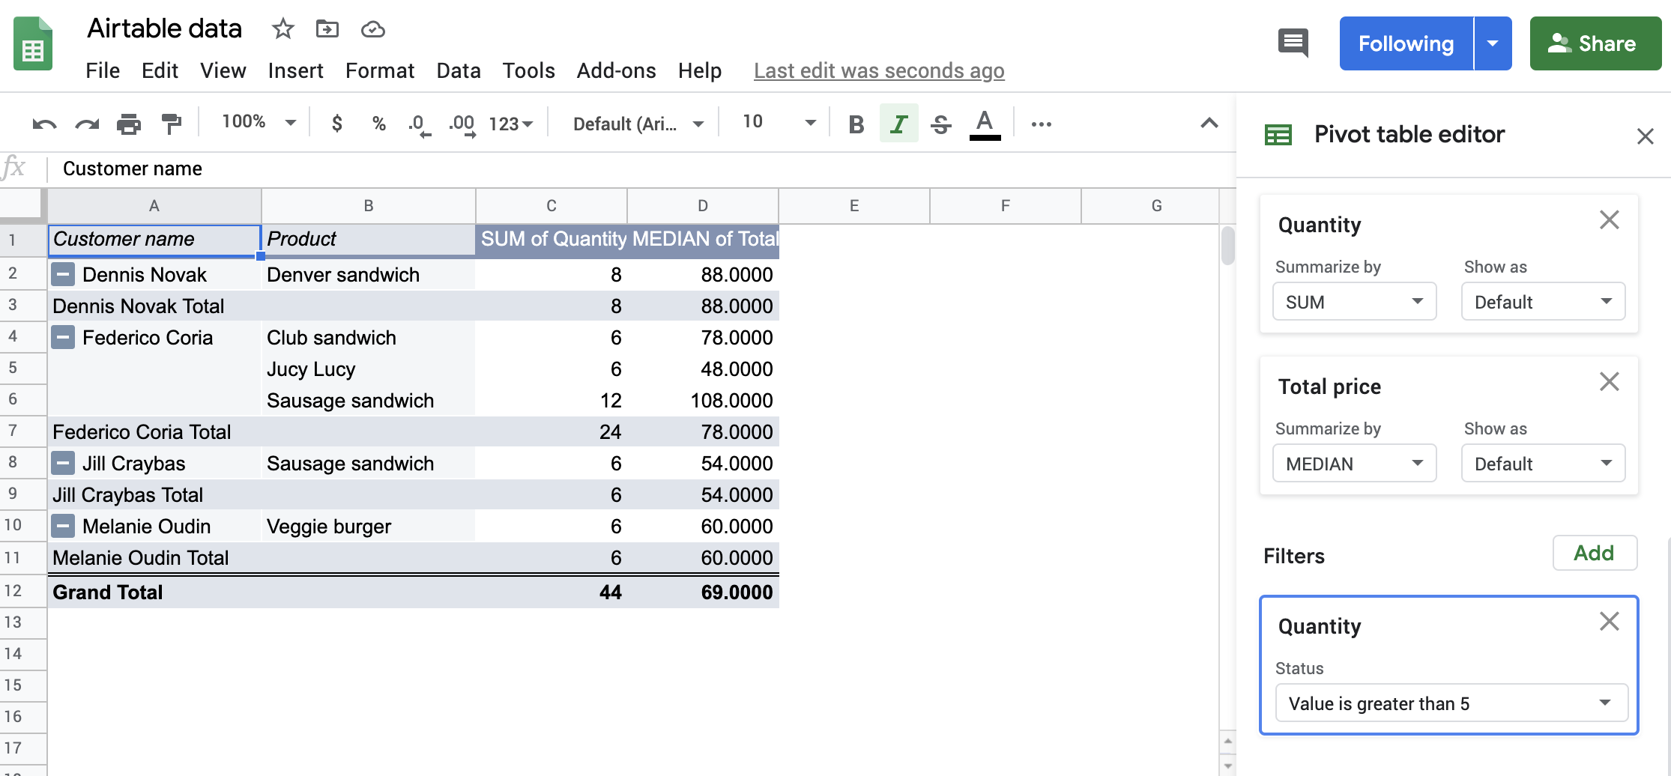The height and width of the screenshot is (776, 1671).
Task: Open the text color picker
Action: [985, 123]
